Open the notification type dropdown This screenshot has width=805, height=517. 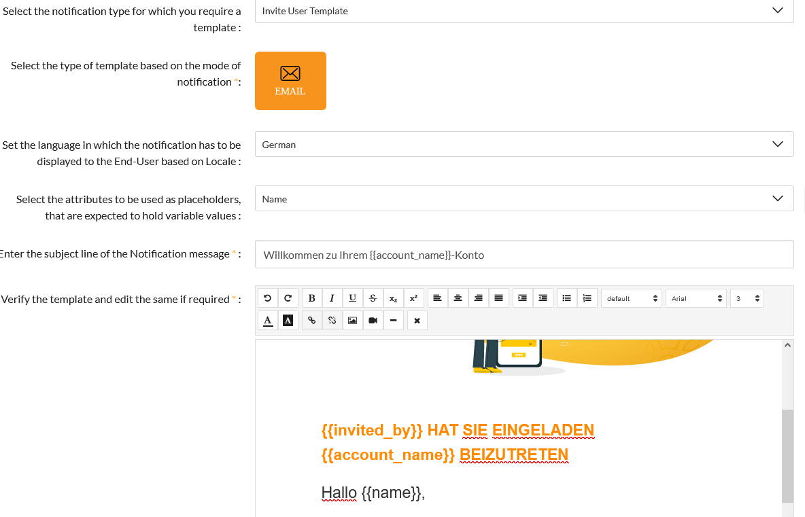click(x=524, y=11)
